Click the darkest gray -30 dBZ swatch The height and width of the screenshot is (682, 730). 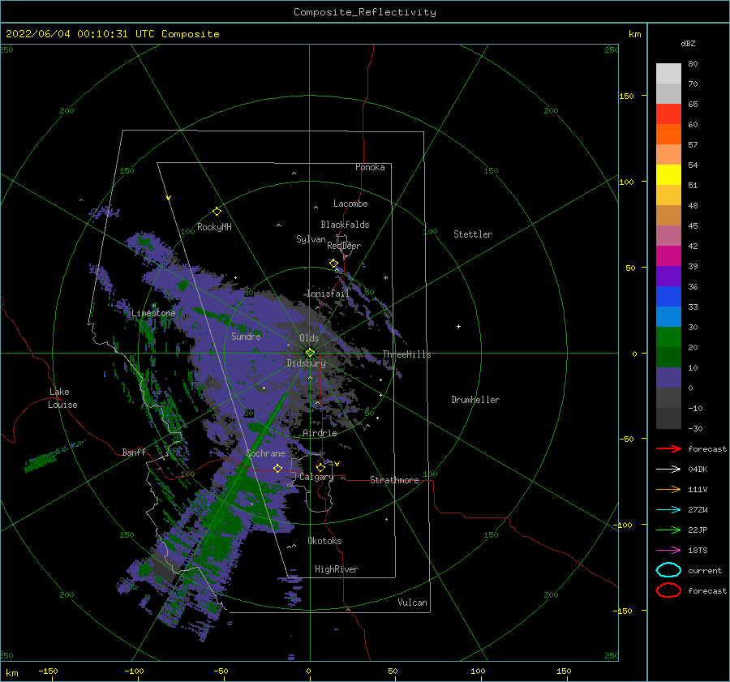668,418
